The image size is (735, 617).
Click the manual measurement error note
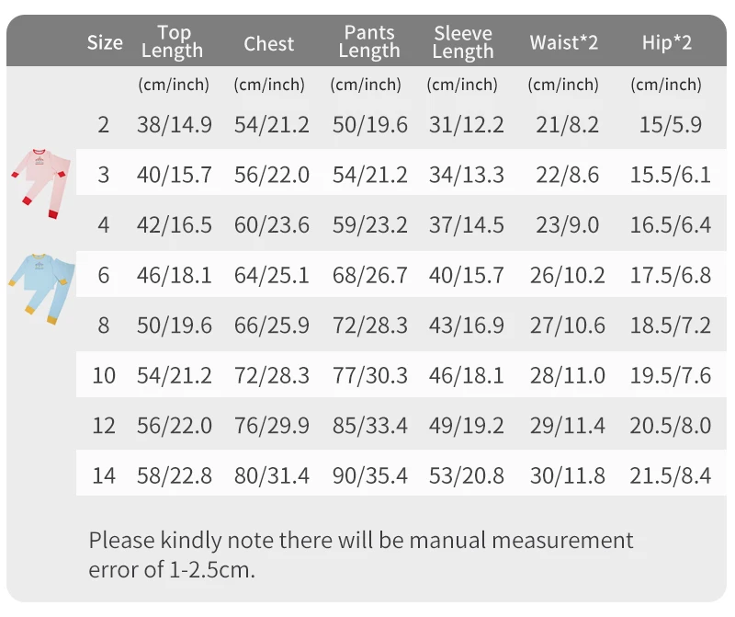tap(361, 554)
